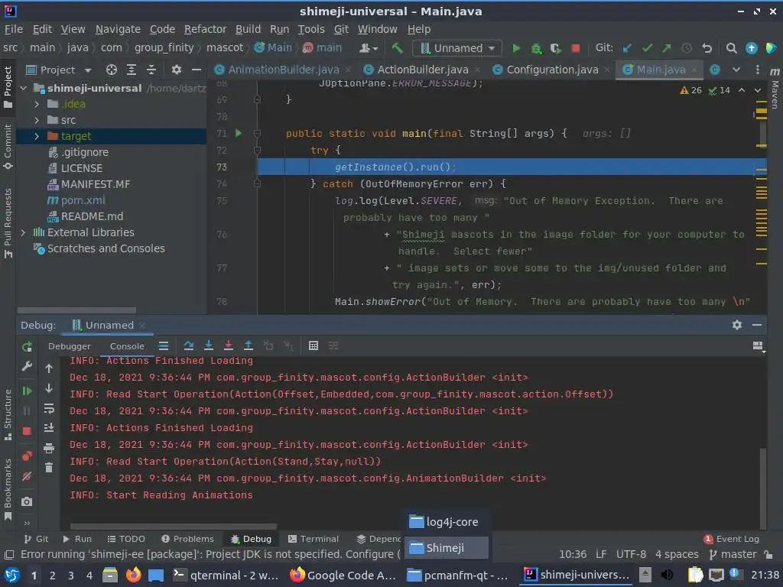Print console output printer icon
Screen dimensions: 783x587
click(x=49, y=448)
